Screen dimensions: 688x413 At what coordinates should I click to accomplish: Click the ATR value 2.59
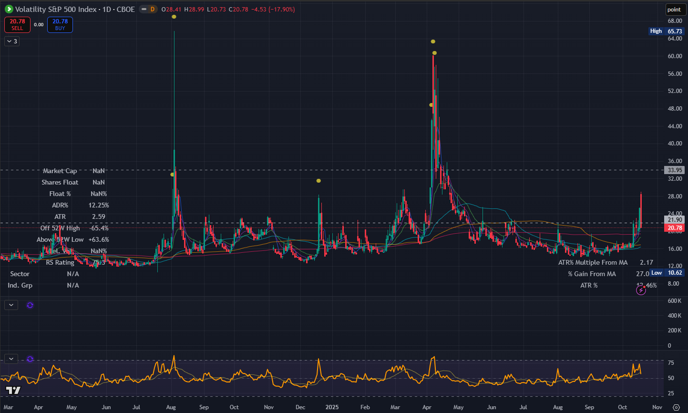click(x=99, y=217)
